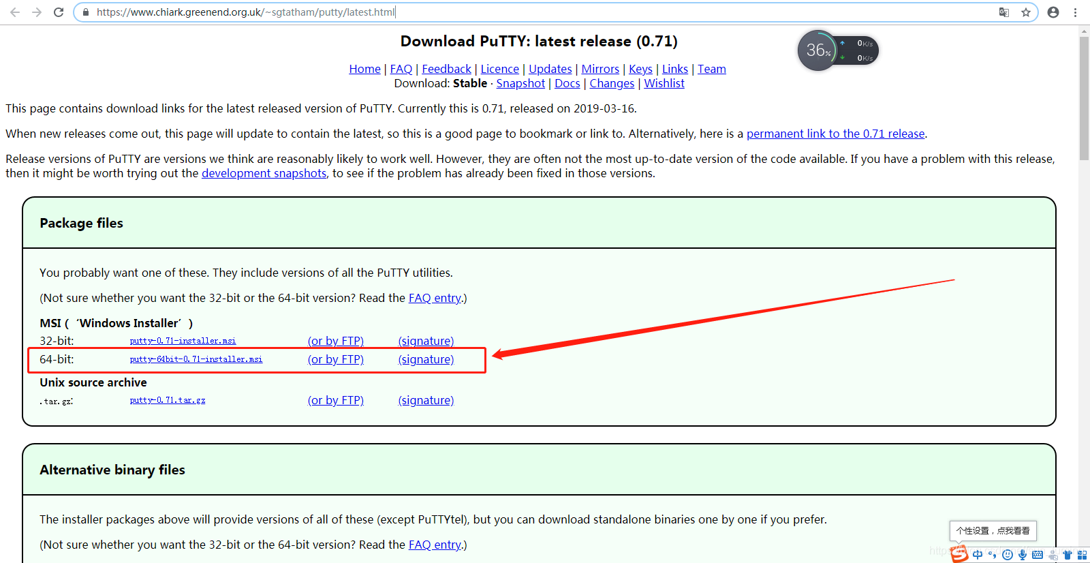Open the Sogou soft keyboard icon
This screenshot has width=1090, height=563.
1038,555
